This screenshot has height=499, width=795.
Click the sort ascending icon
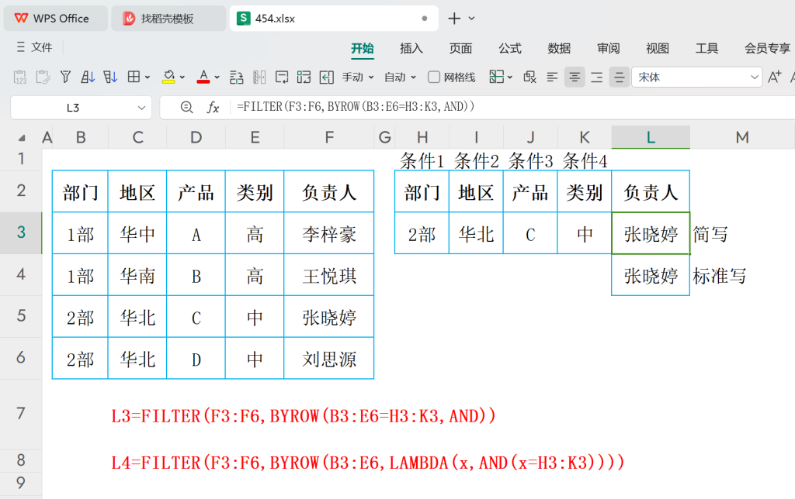click(x=88, y=77)
